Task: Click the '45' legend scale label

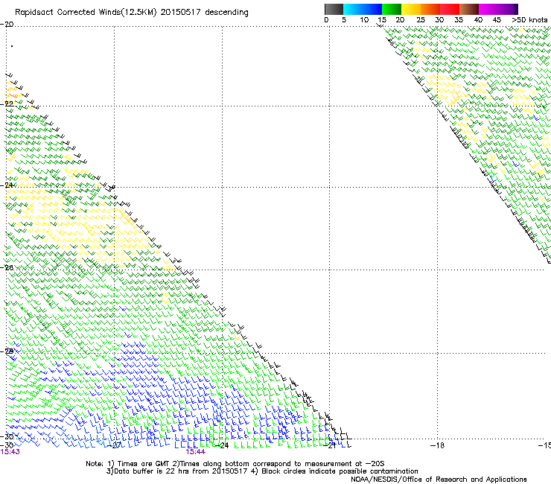Action: coord(497,20)
